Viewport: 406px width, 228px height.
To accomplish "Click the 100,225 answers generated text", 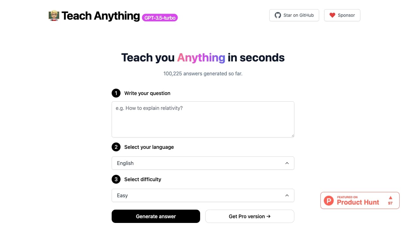I will pyautogui.click(x=203, y=73).
